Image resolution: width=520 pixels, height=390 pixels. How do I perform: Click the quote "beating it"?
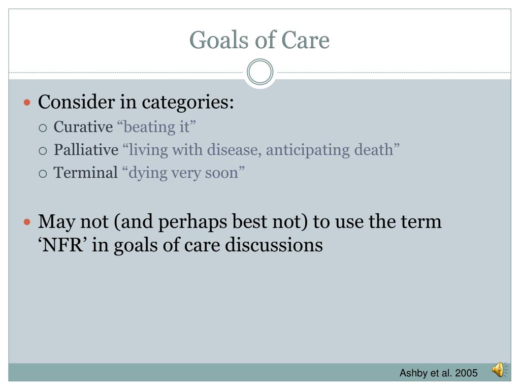(x=156, y=127)
